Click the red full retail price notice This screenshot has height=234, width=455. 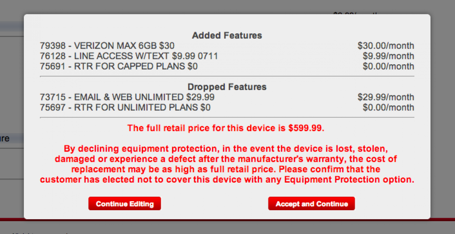tap(226, 128)
